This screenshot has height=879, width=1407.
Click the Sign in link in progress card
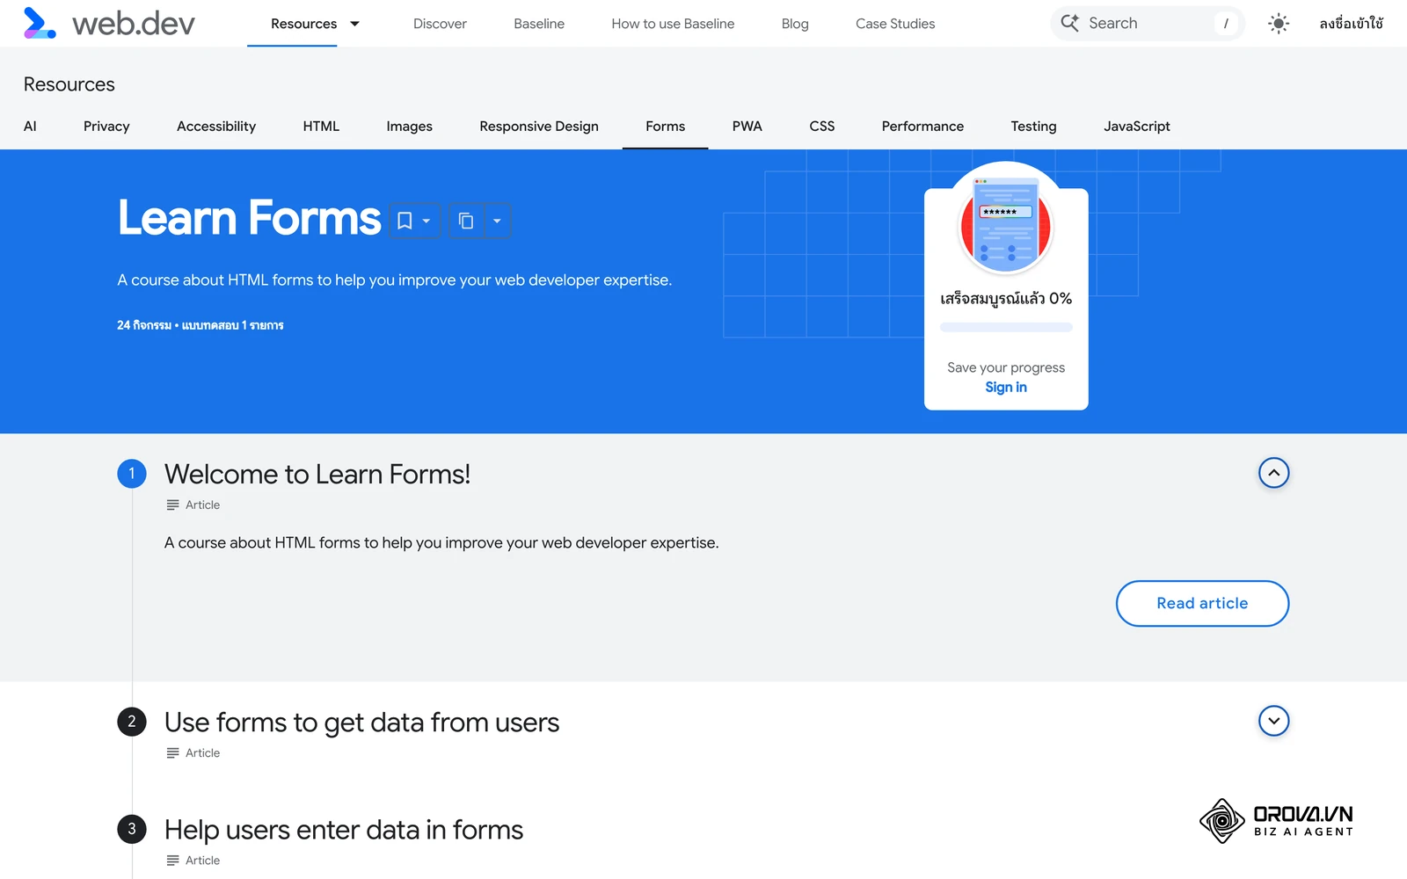(x=1006, y=387)
